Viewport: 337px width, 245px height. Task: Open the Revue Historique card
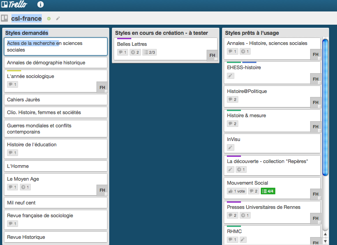pyautogui.click(x=56, y=237)
